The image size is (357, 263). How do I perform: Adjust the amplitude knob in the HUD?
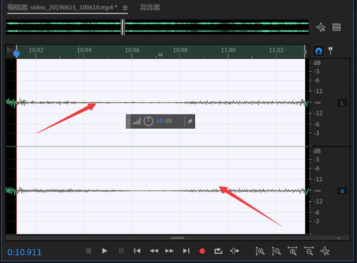148,121
